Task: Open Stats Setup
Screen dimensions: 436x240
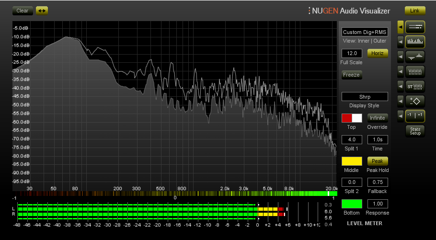Action: tap(415, 131)
